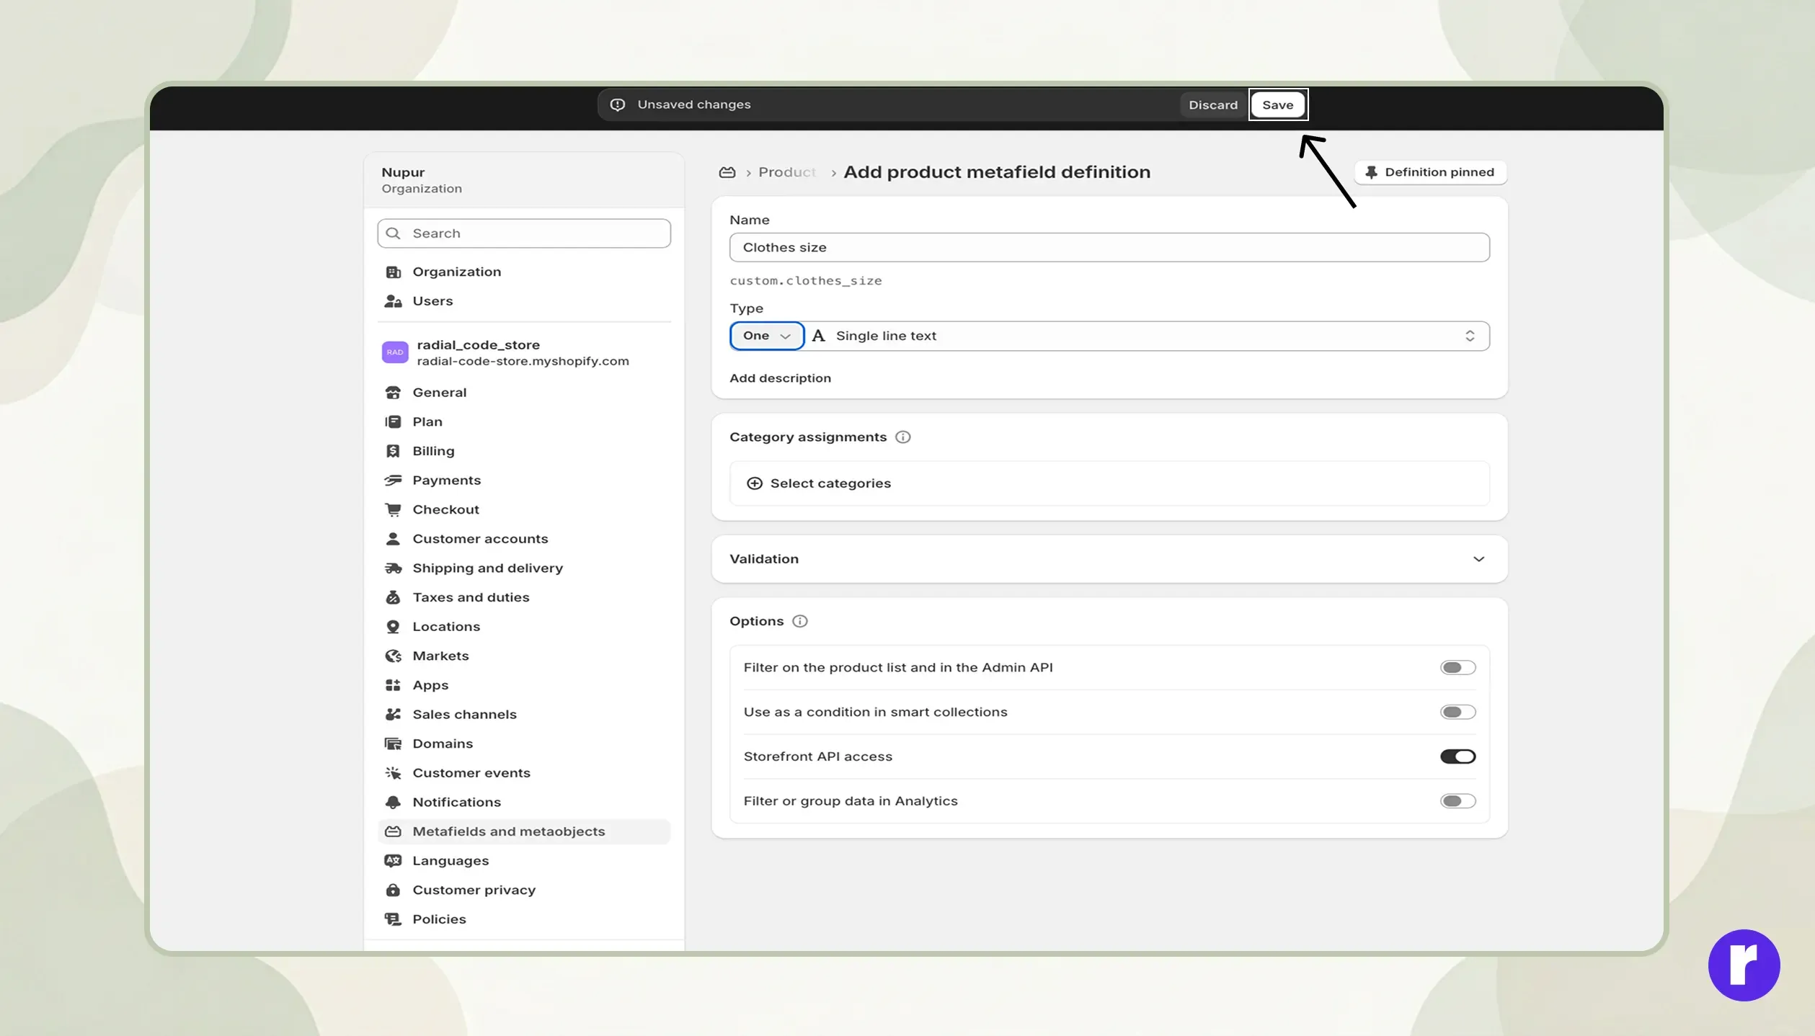Disable Storefront API access toggle
Screen dimensions: 1815x1036
1457,756
